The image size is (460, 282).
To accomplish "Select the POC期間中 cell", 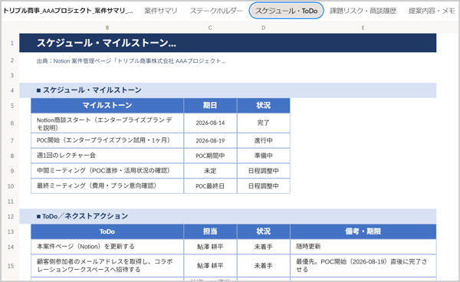I will 210,156.
